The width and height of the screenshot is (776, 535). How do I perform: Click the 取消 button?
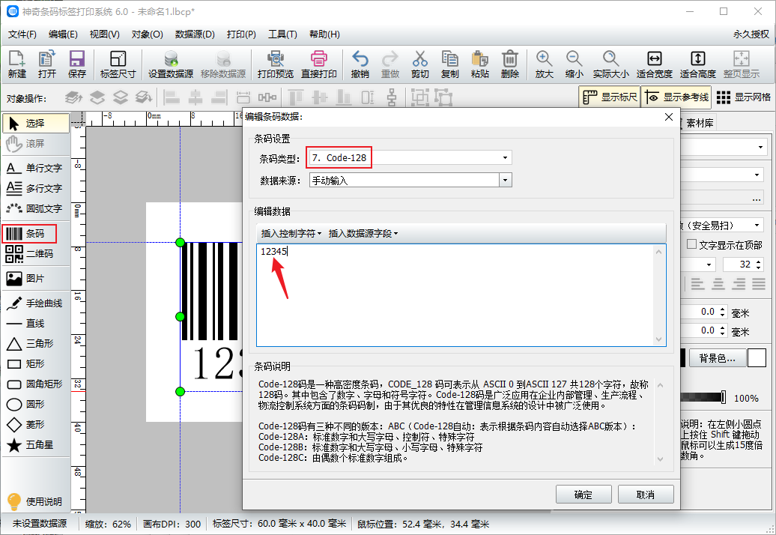(x=646, y=495)
